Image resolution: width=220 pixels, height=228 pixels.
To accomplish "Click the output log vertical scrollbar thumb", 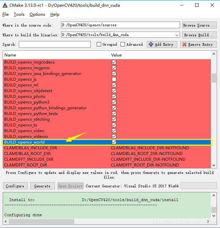I will click(214, 210).
